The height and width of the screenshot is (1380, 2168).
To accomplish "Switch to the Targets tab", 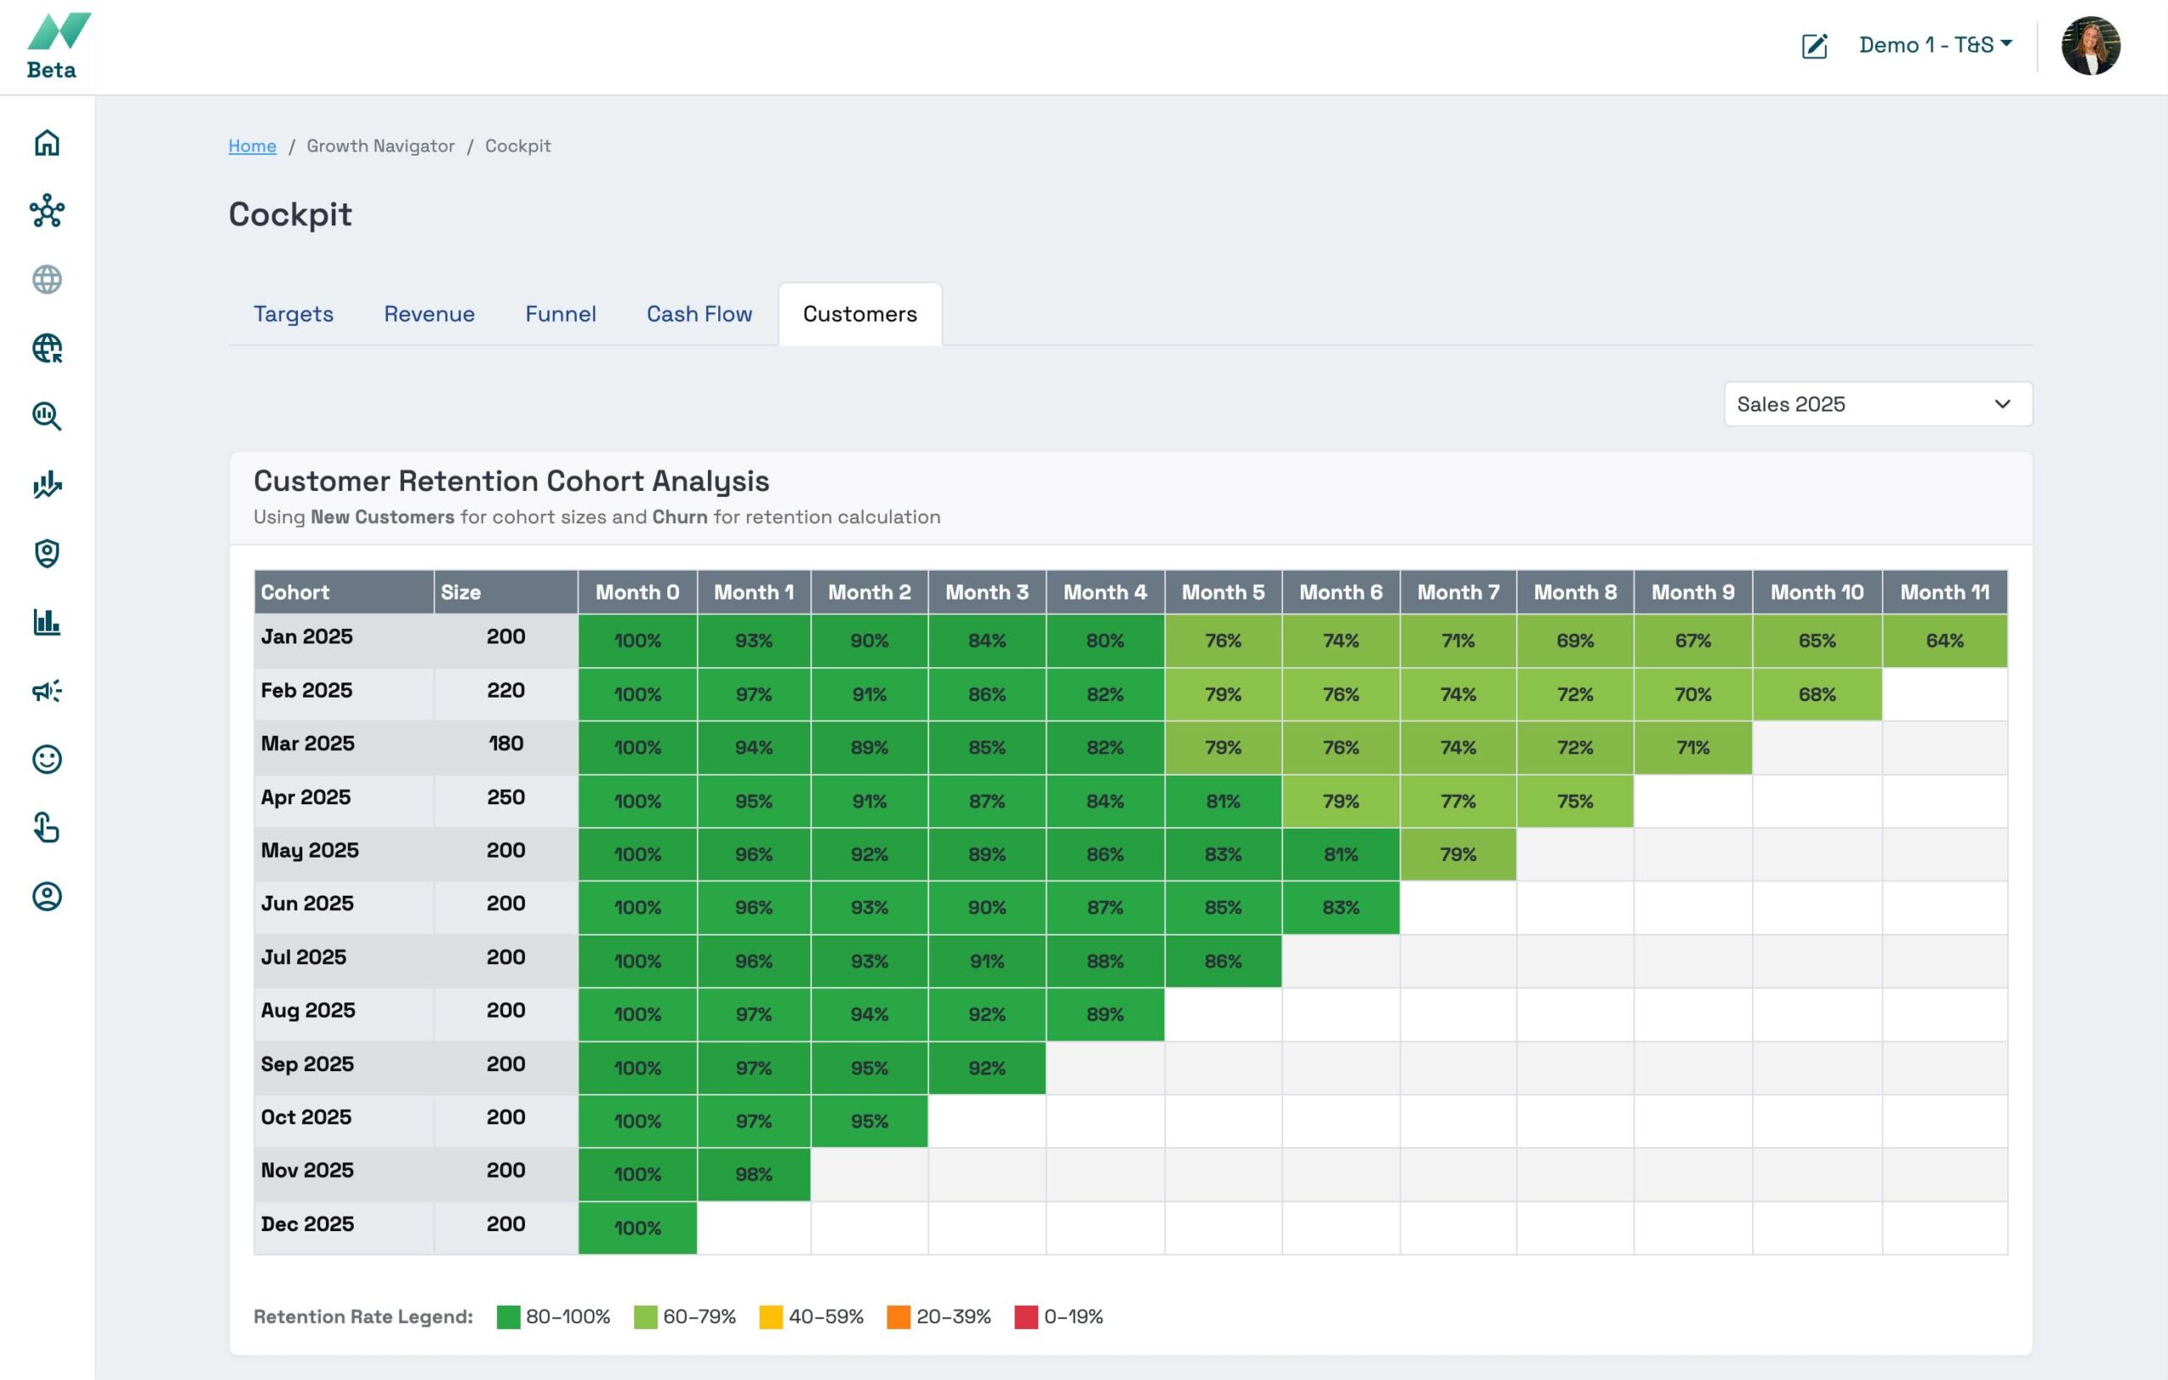I will point(294,314).
